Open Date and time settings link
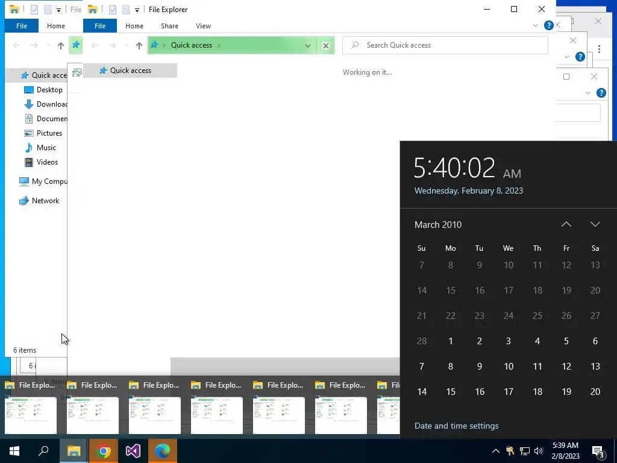 pyautogui.click(x=457, y=426)
